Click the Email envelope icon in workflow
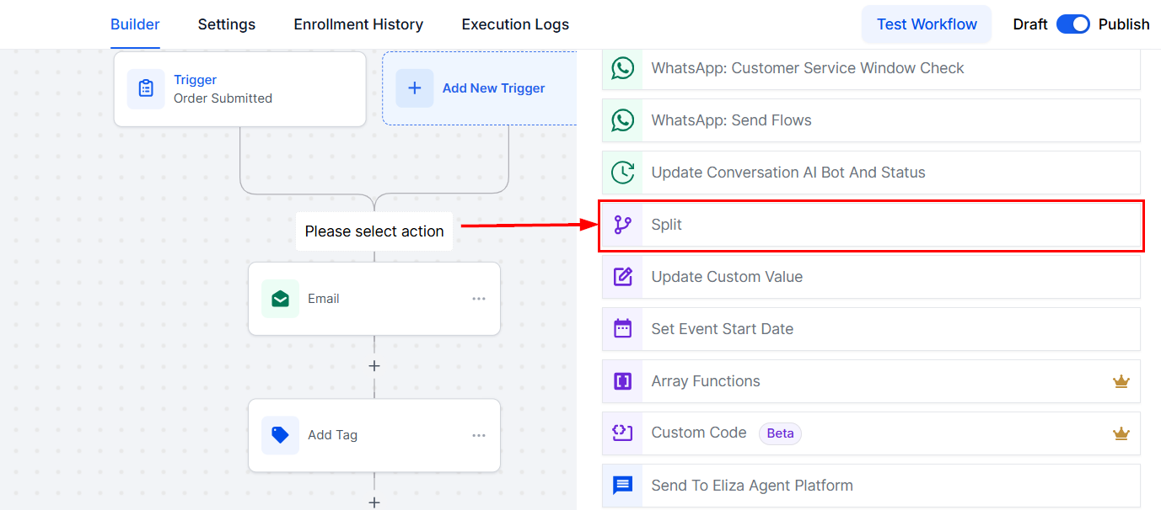1161x510 pixels. [x=280, y=299]
